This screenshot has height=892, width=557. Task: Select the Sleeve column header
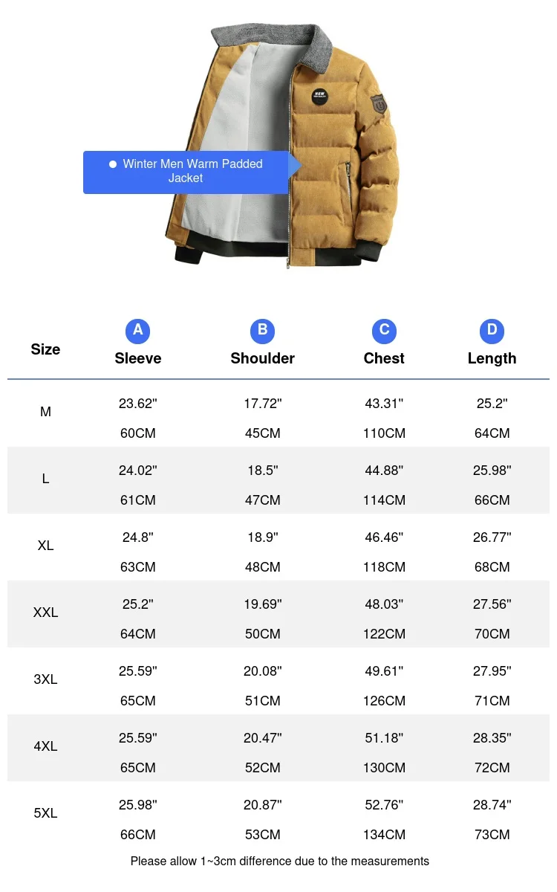tap(138, 358)
